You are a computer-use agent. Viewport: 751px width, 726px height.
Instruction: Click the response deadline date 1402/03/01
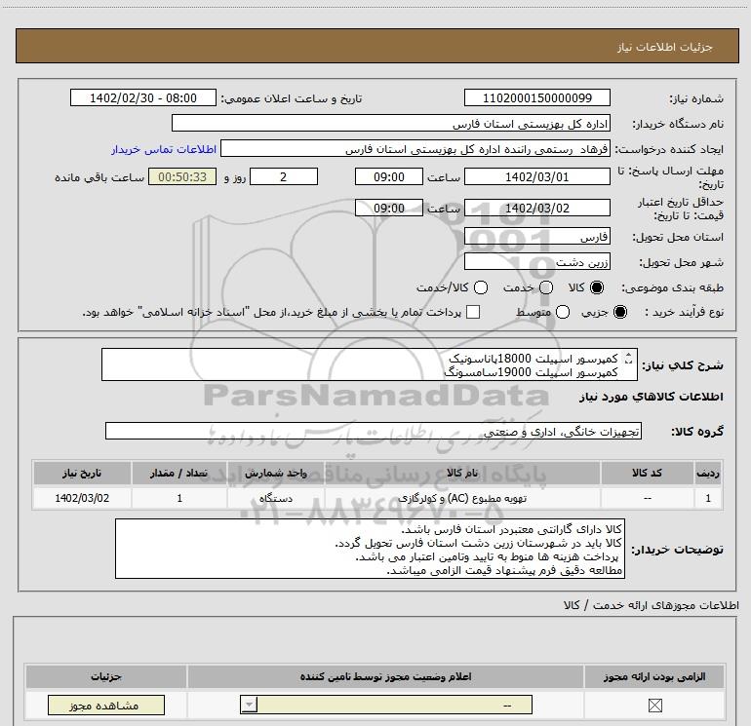click(536, 176)
